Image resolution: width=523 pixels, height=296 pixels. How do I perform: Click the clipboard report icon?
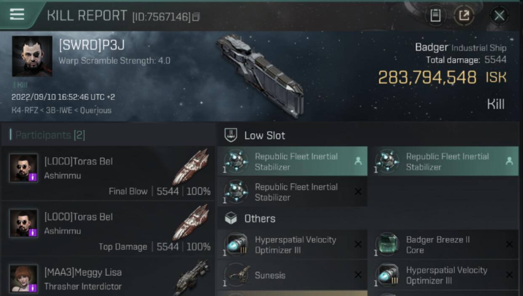coord(435,16)
